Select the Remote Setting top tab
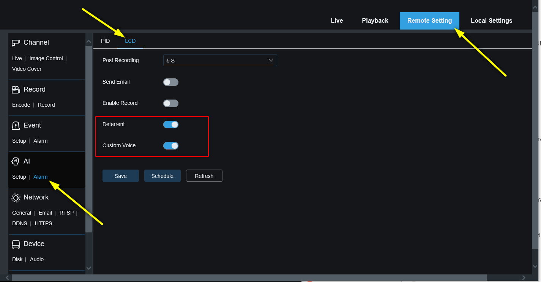This screenshot has width=541, height=282. (429, 21)
